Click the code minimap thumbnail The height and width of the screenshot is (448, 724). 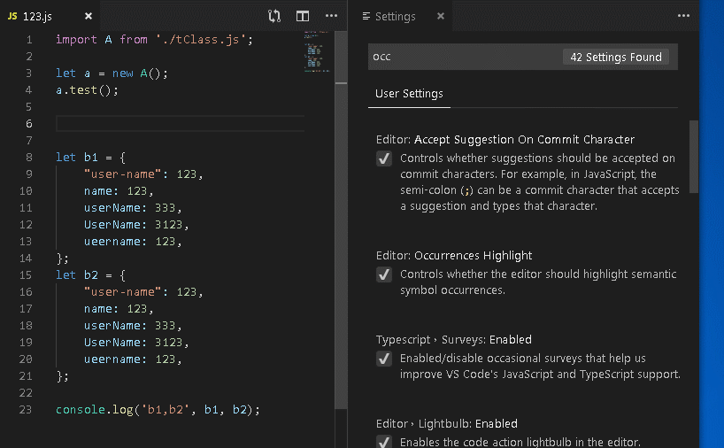(x=317, y=51)
